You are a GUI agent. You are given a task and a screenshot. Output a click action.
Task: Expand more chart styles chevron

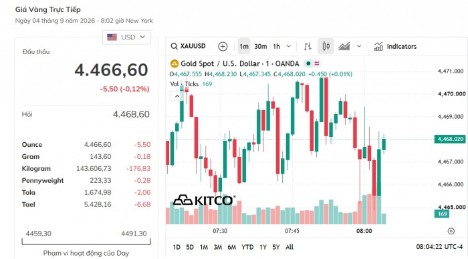pos(359,46)
